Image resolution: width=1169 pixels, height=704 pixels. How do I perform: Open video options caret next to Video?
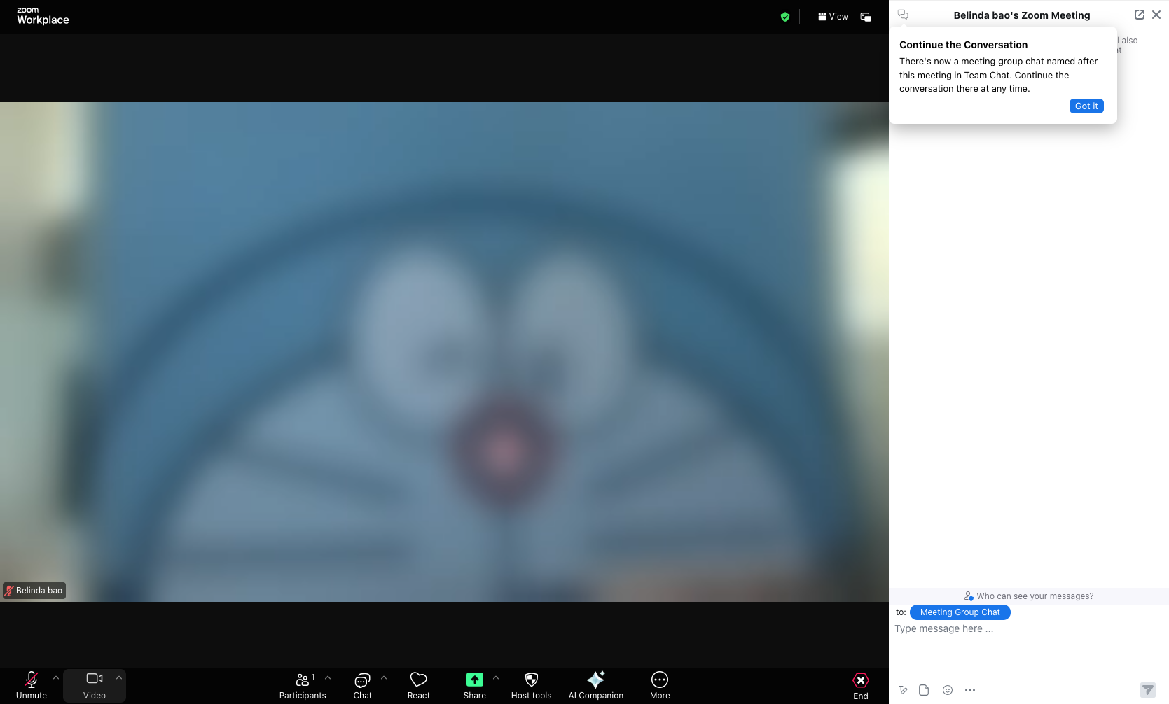119,677
